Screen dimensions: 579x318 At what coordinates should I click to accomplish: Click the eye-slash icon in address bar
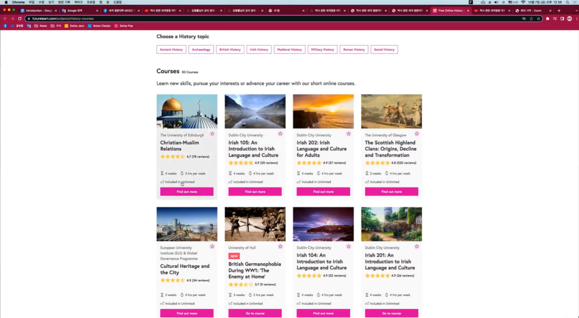524,19
